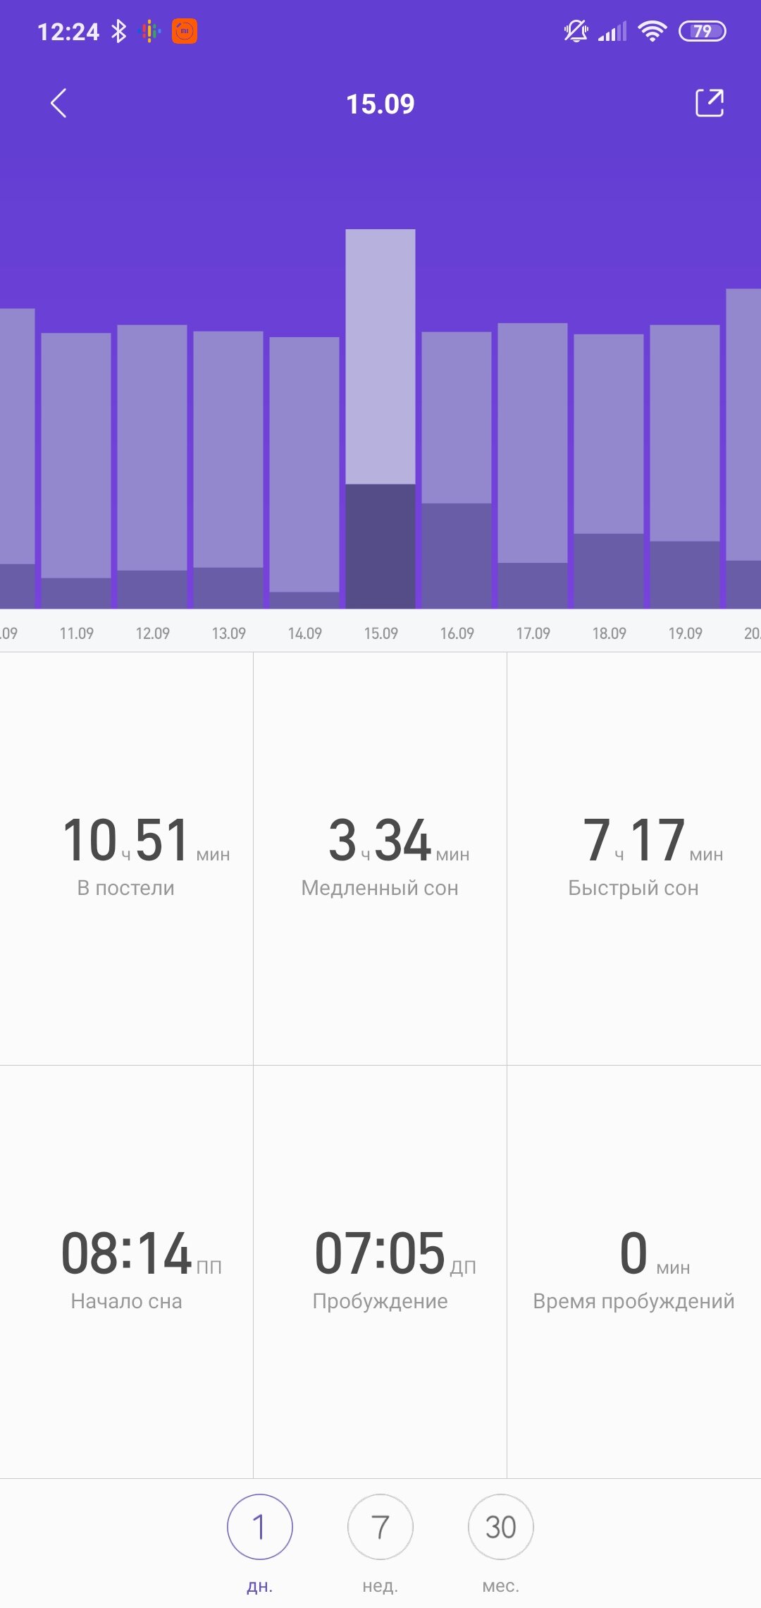
Task: Tap the 11.09 date label
Action: coord(76,633)
